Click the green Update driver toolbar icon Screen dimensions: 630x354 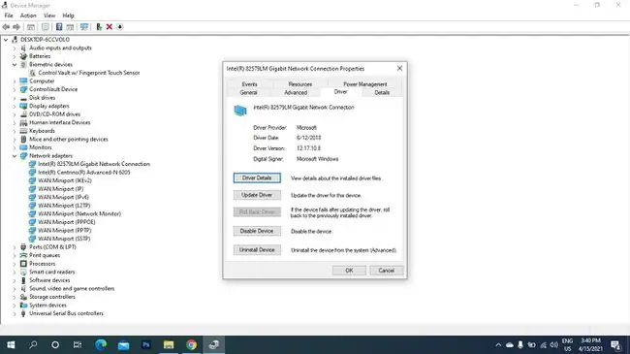pyautogui.click(x=99, y=27)
